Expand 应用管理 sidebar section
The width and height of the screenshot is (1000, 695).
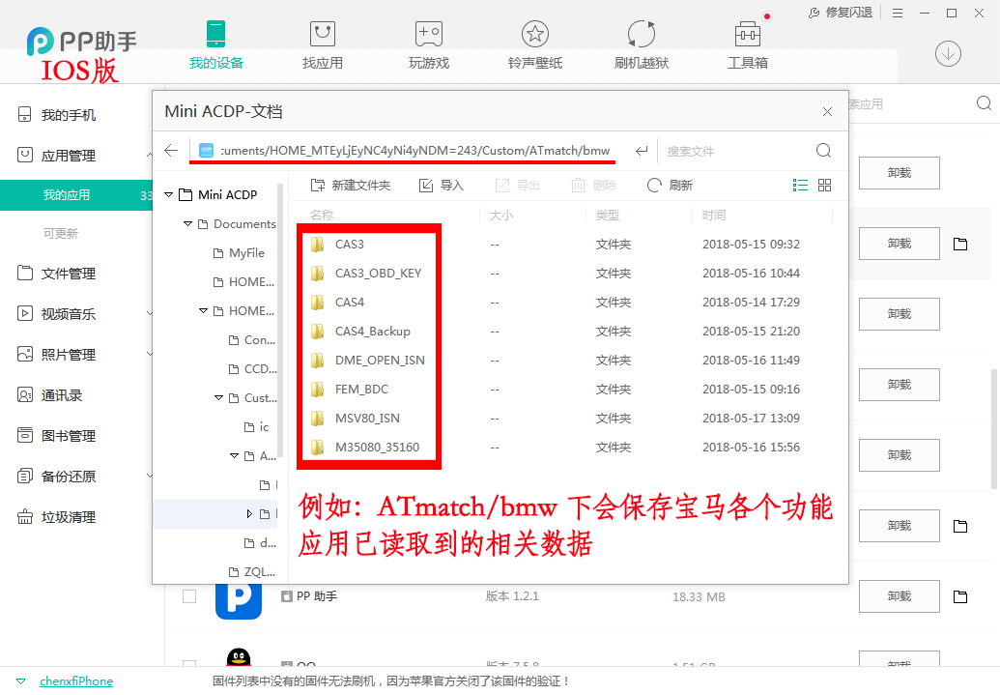(x=149, y=155)
